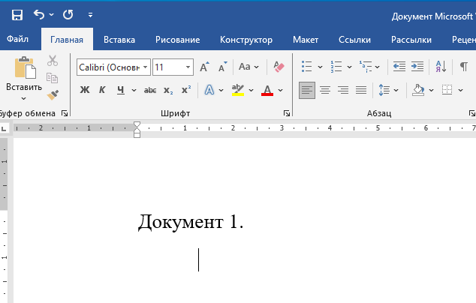
Task: Click the Cut scissors icon
Action: point(53,61)
